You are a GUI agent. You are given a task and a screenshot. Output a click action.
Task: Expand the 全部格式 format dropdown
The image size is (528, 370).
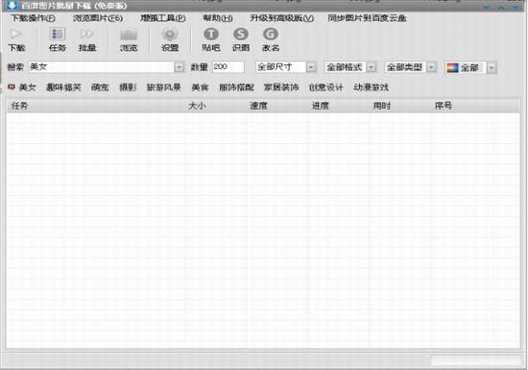[x=372, y=67]
